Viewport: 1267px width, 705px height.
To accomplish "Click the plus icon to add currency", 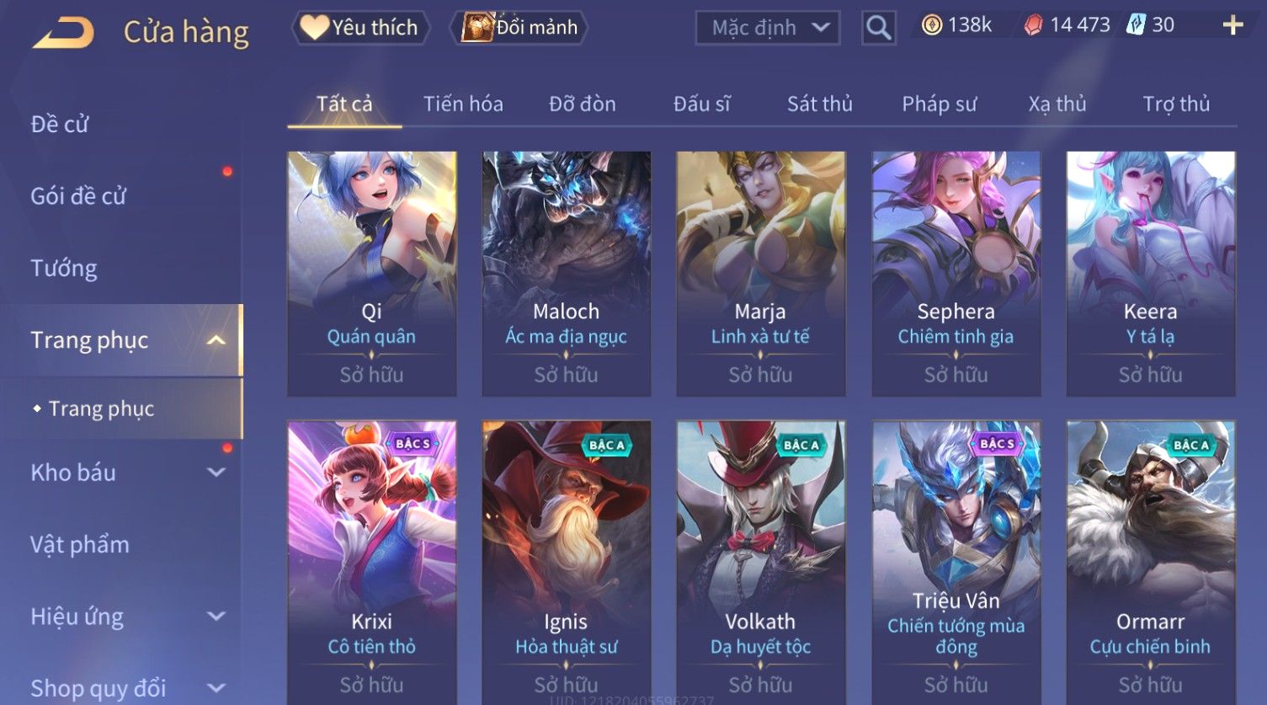I will 1232,25.
